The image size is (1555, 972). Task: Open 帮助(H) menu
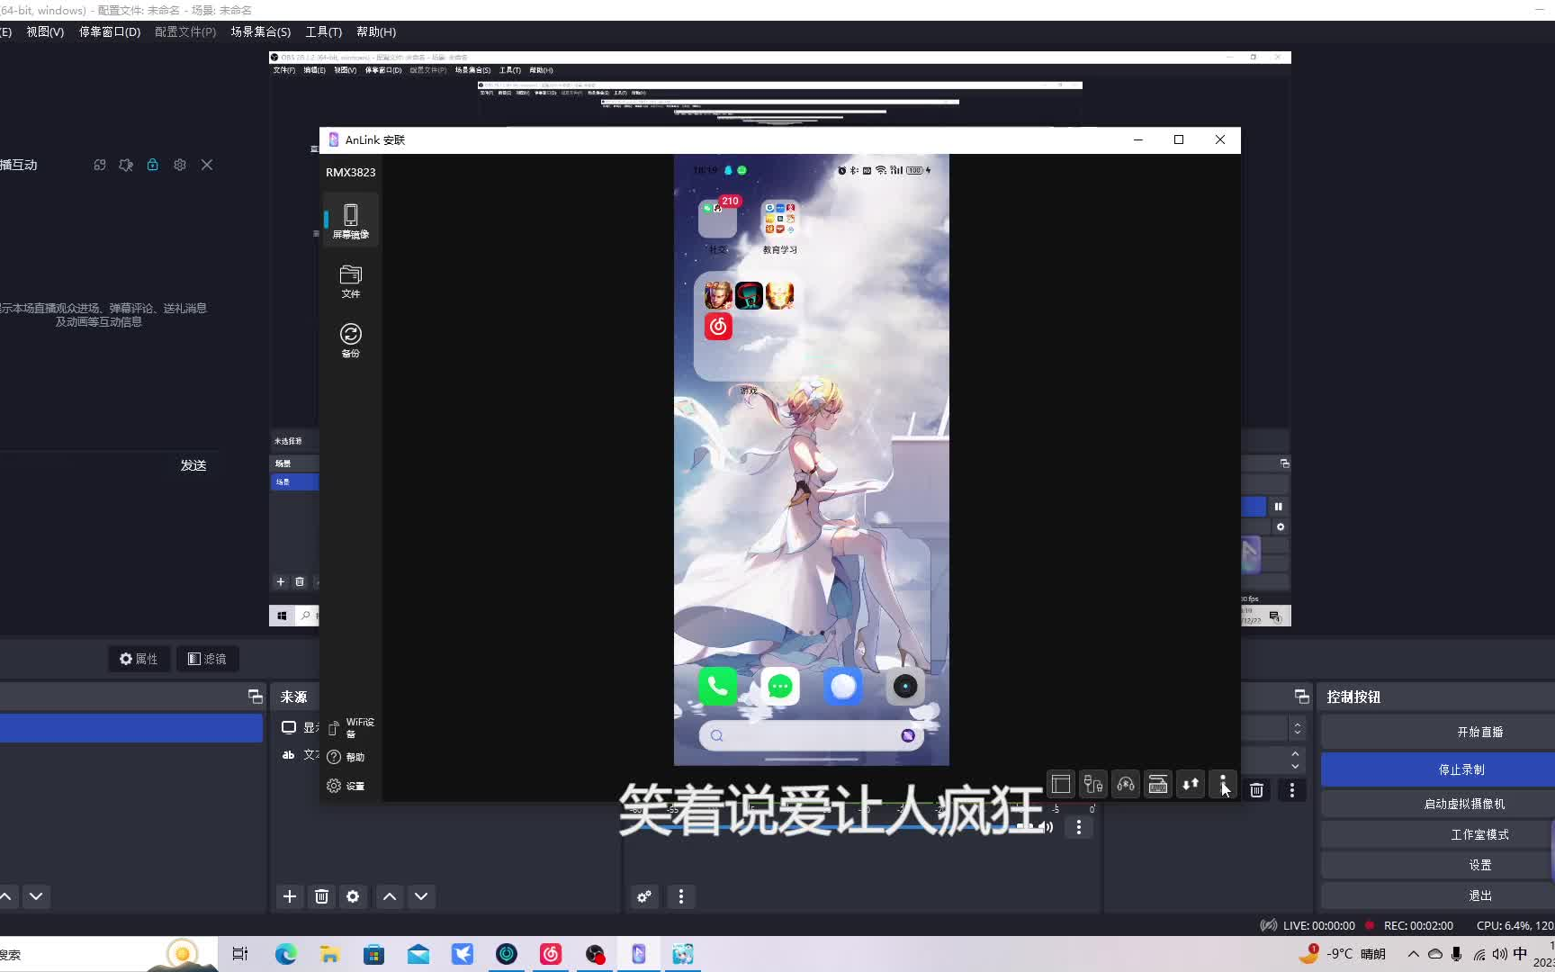click(x=376, y=31)
